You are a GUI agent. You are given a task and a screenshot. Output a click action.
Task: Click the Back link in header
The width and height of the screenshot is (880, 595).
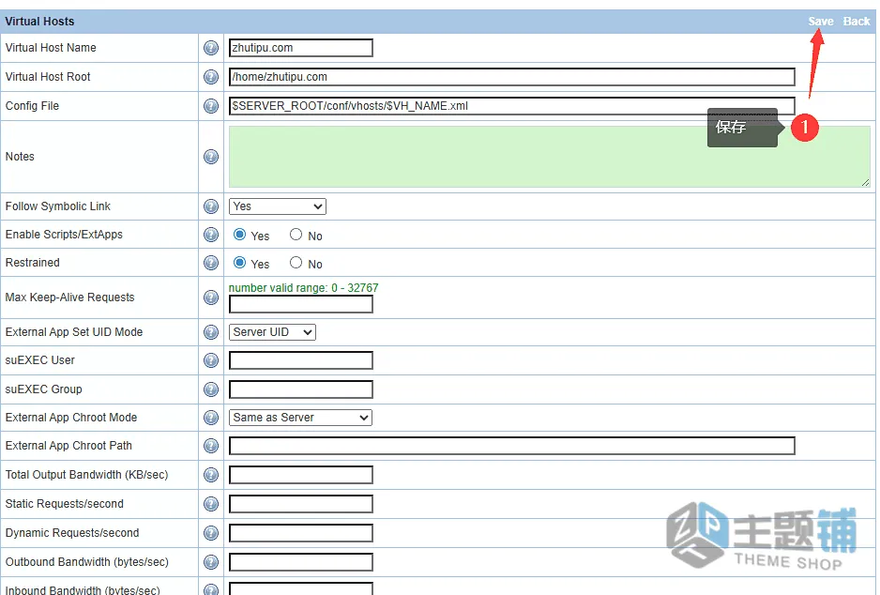click(857, 22)
